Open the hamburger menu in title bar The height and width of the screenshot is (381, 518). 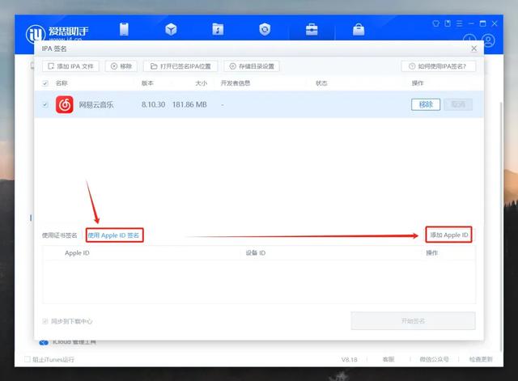pos(459,23)
